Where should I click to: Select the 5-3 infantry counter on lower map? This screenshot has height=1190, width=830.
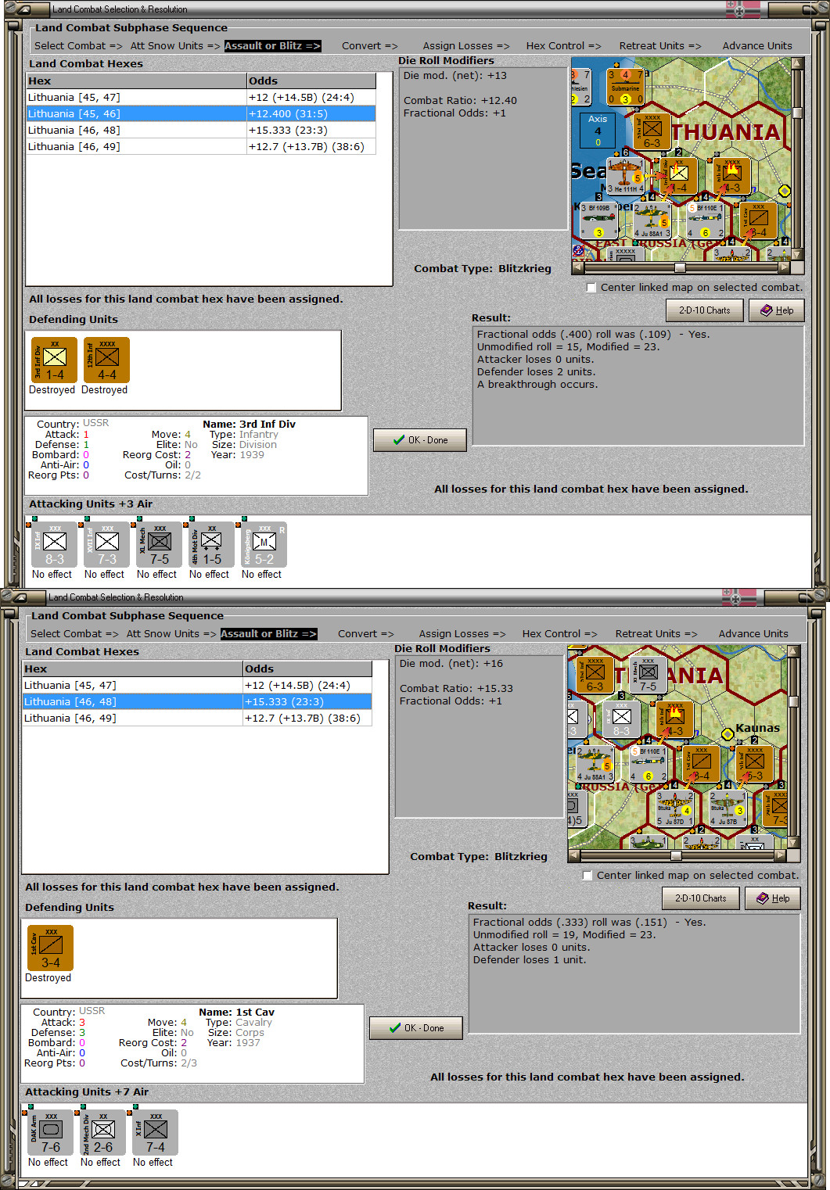pos(754,763)
